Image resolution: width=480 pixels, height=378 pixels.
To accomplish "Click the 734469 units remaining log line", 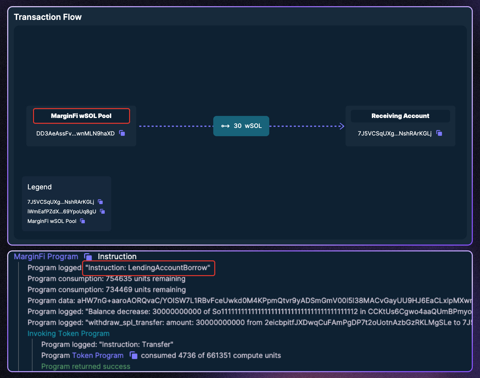I will (106, 290).
